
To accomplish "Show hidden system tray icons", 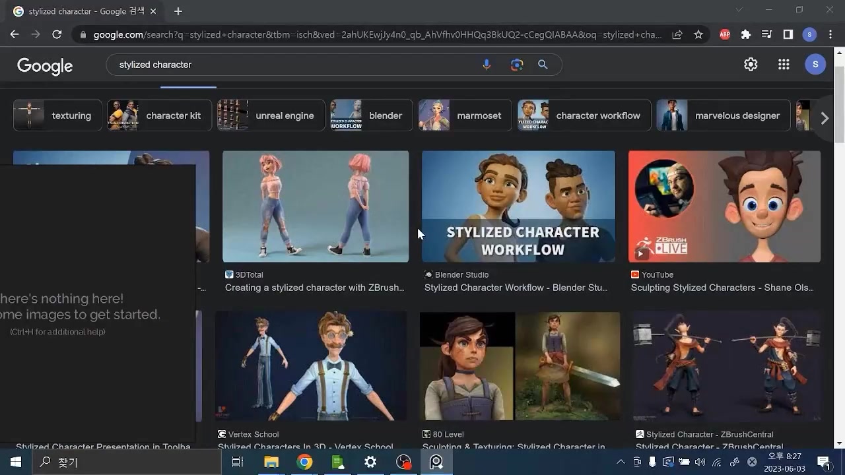I will 621,462.
